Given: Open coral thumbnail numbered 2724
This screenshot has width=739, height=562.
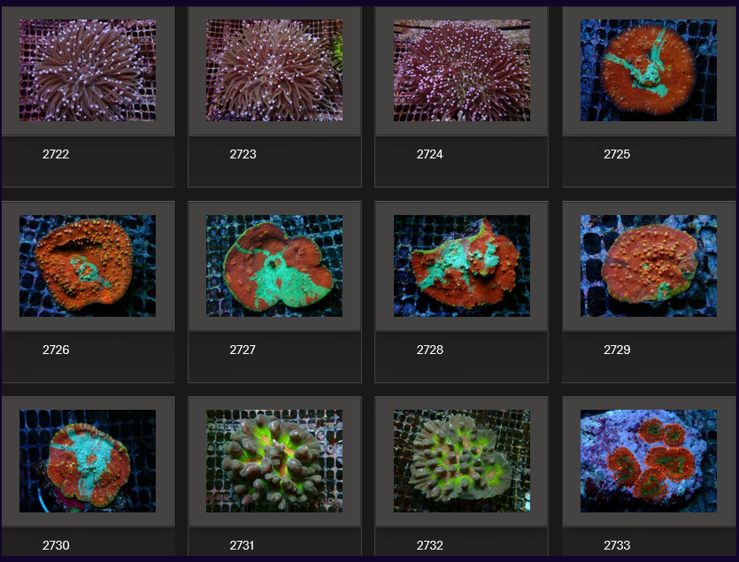Looking at the screenshot, I should point(462,70).
